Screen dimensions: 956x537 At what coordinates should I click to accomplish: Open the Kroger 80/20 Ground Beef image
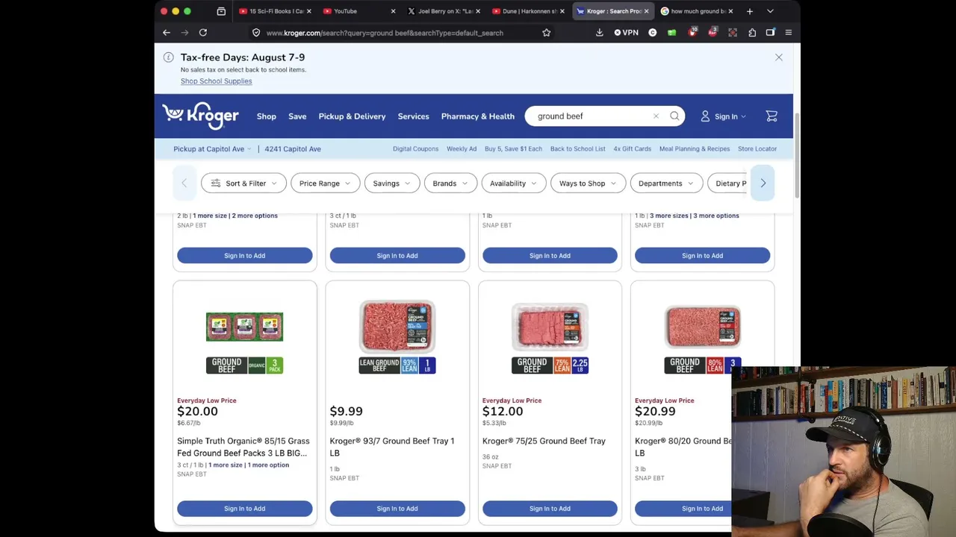click(702, 339)
